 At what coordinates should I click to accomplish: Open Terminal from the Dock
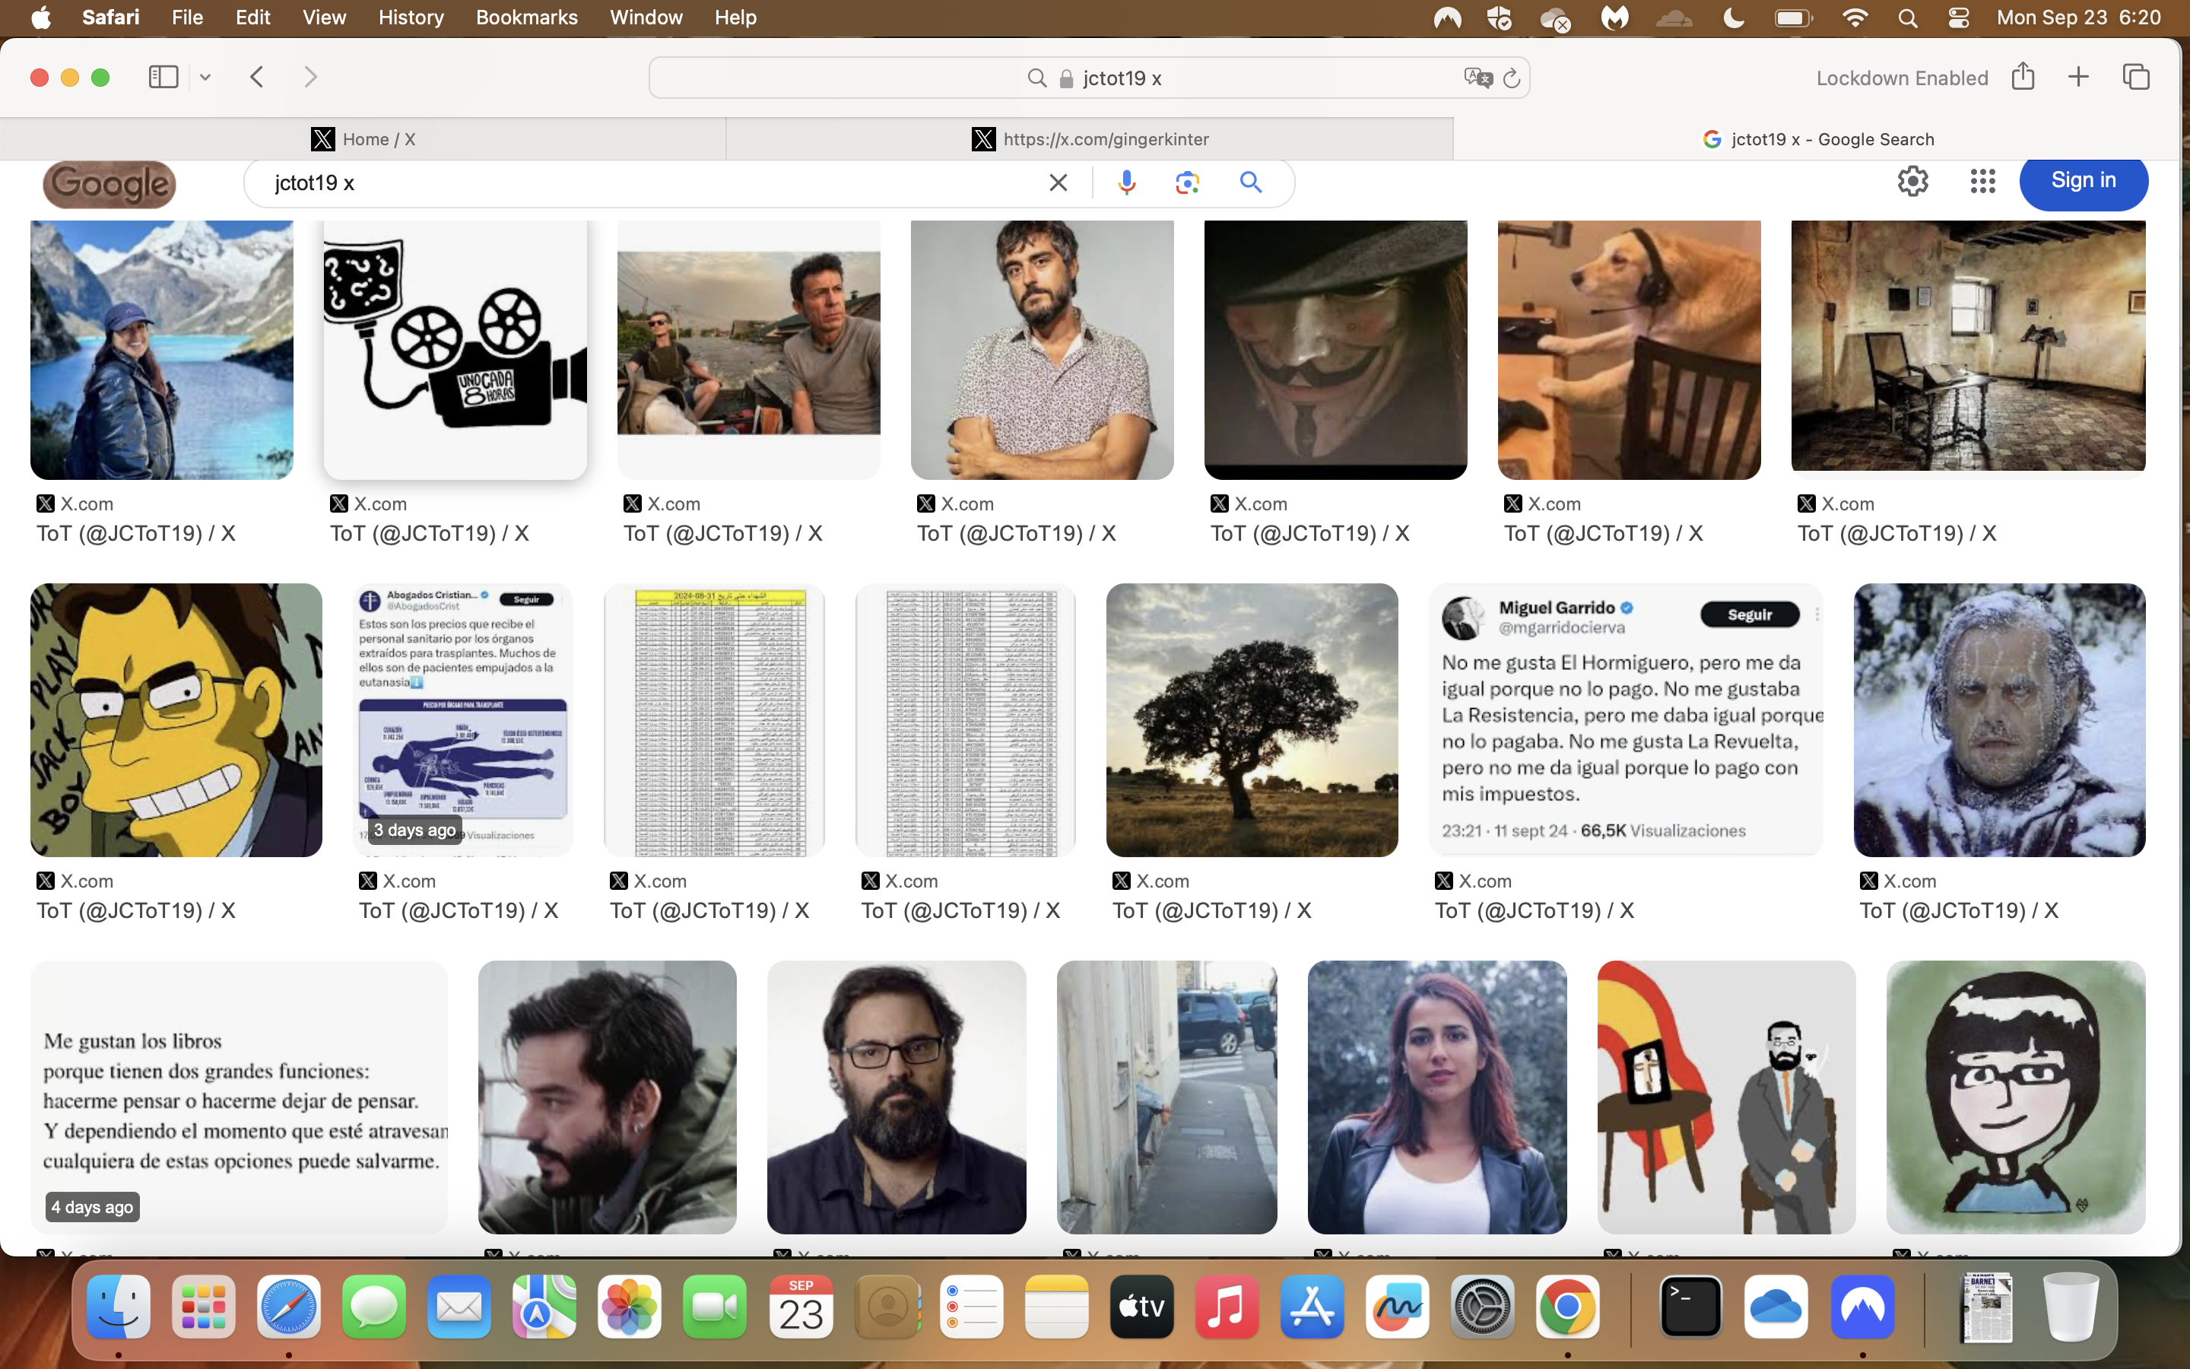pyautogui.click(x=1690, y=1307)
